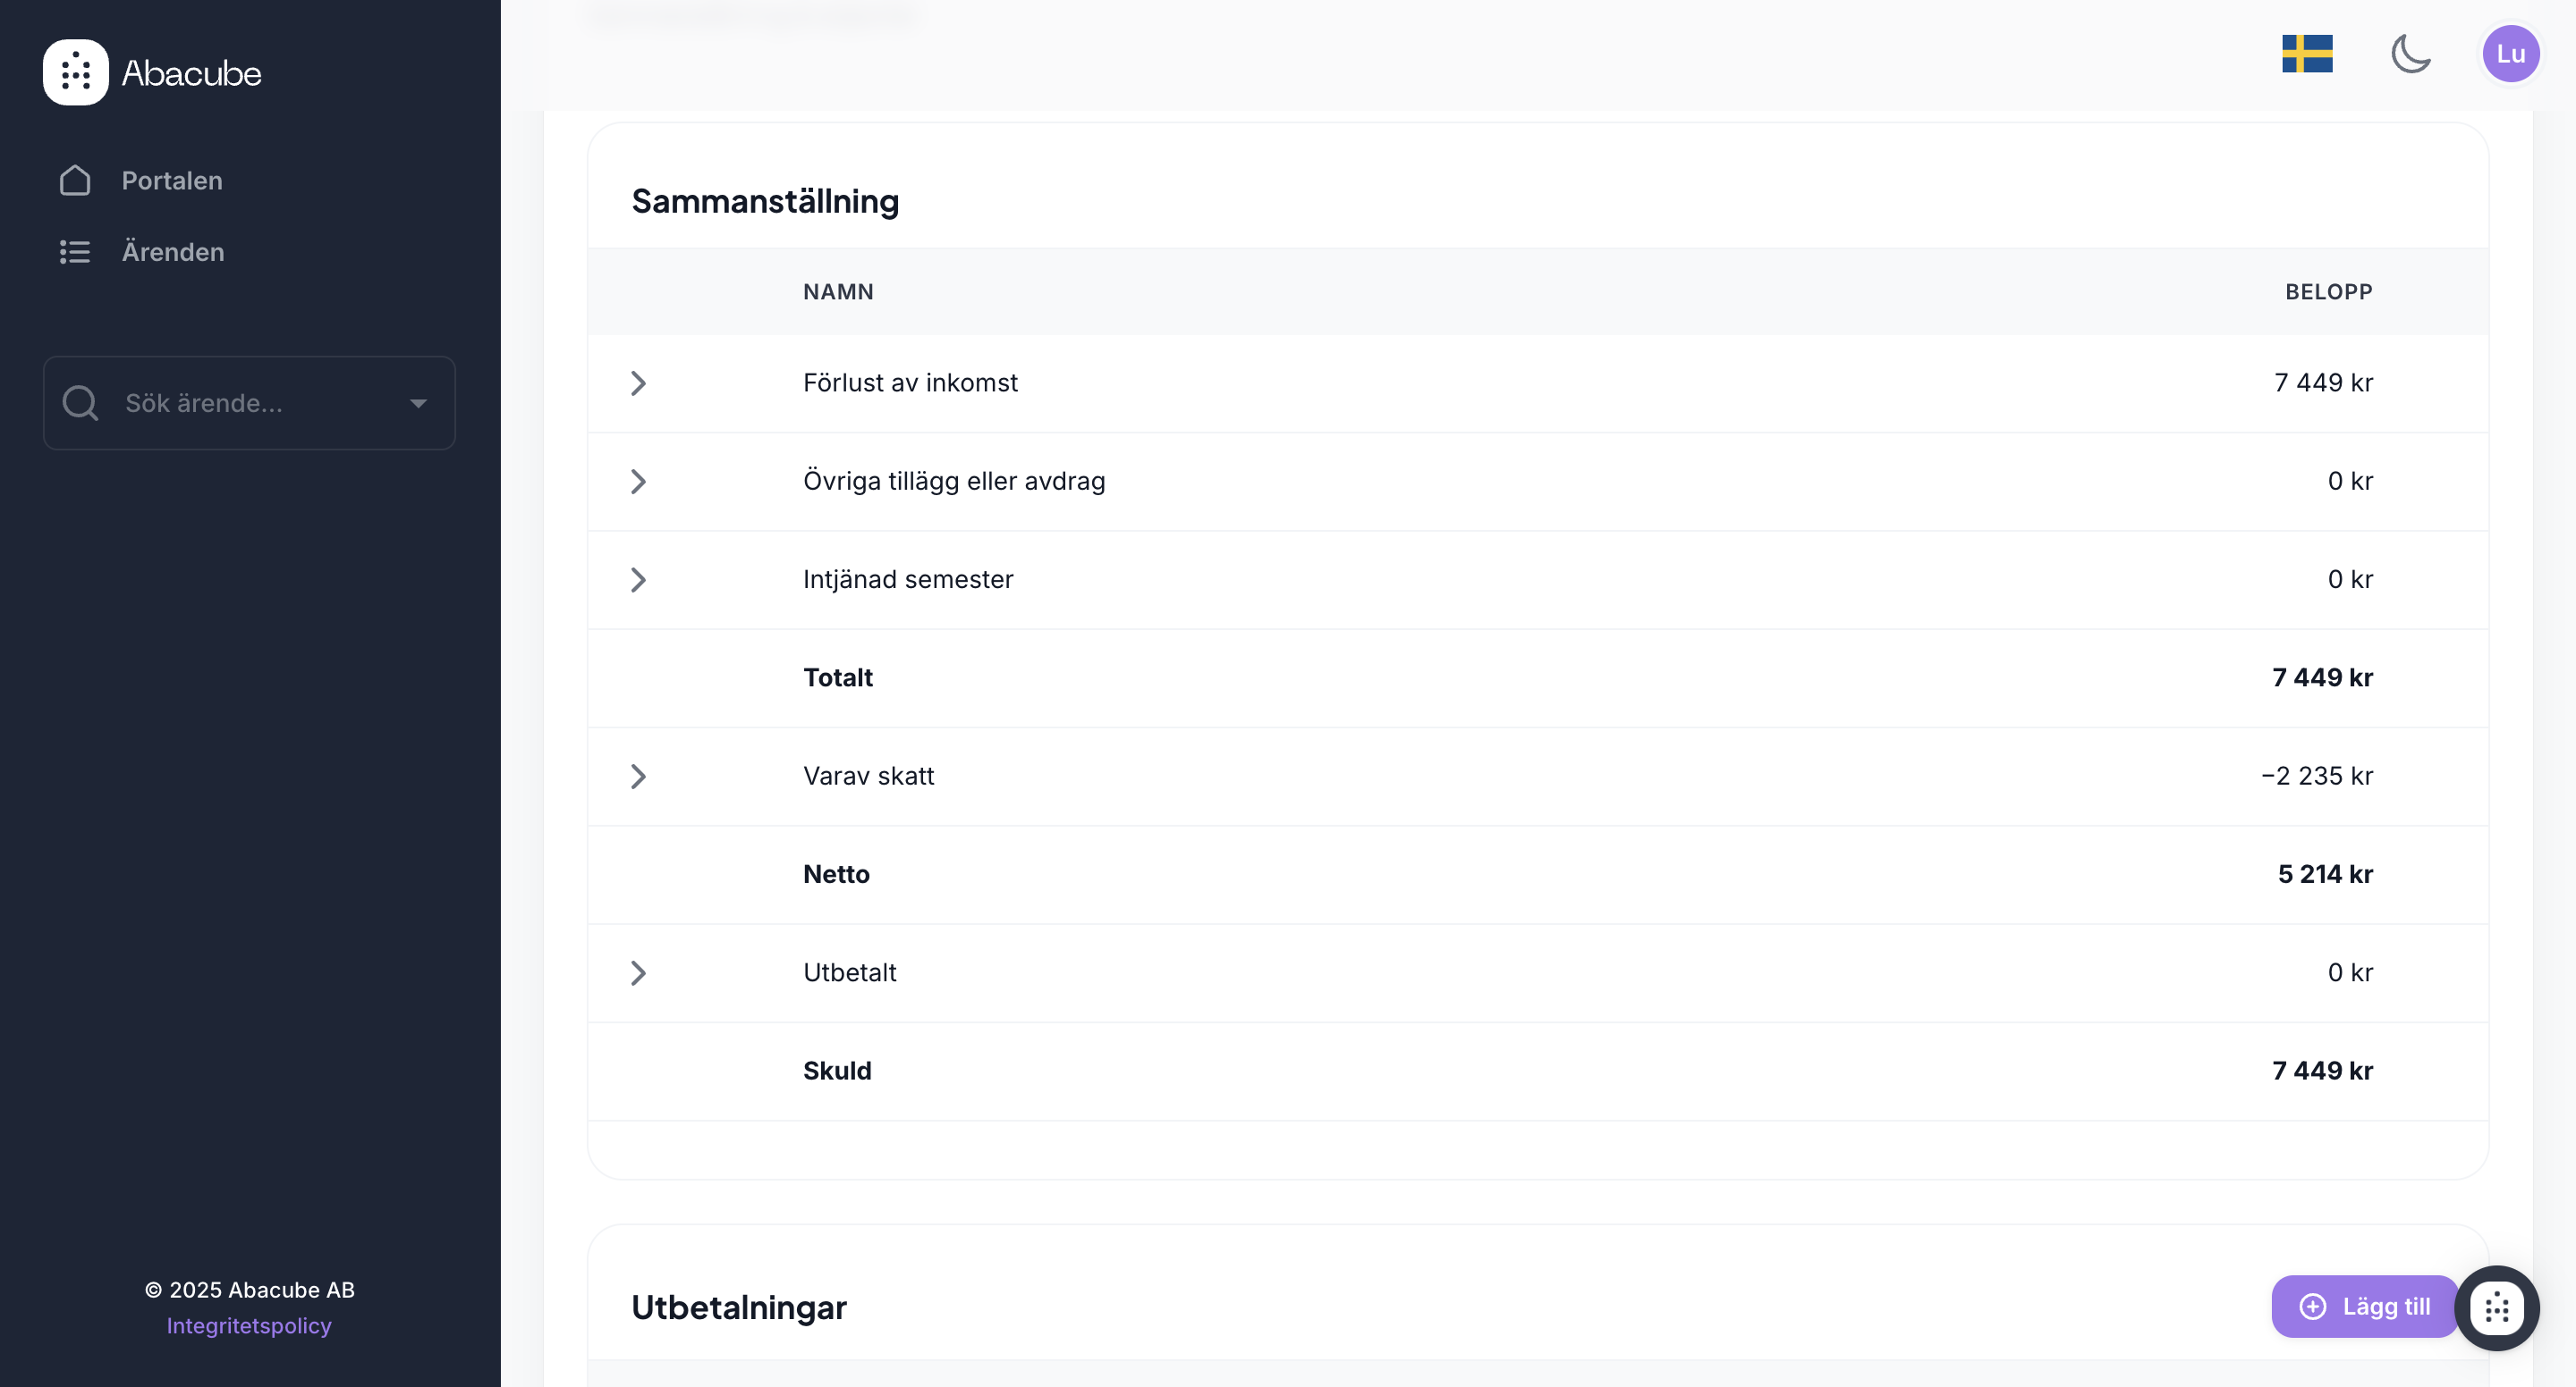This screenshot has height=1387, width=2576.
Task: Click the Abacube logo icon
Action: click(x=75, y=73)
